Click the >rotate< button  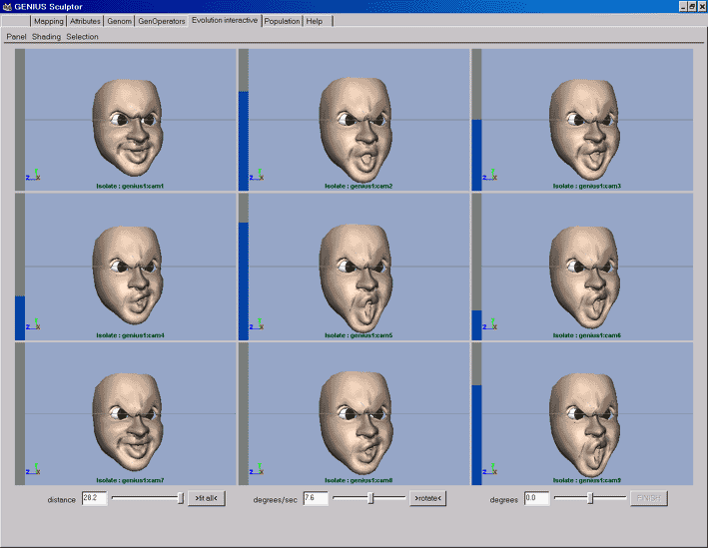427,498
